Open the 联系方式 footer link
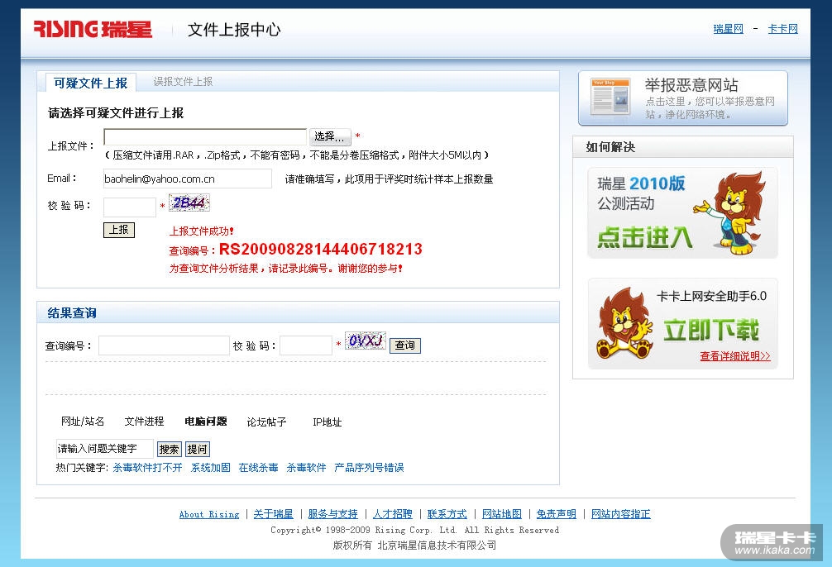 [447, 514]
